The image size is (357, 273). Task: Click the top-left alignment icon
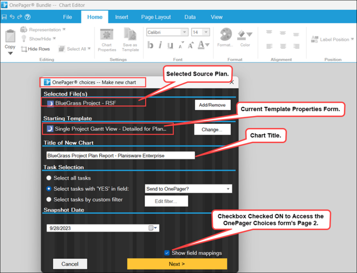(x=269, y=32)
